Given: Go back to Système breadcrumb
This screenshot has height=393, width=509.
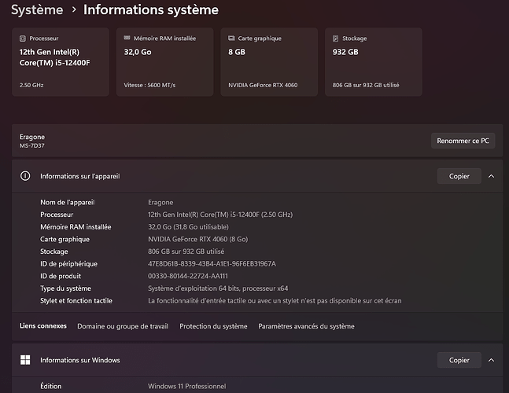Looking at the screenshot, I should pyautogui.click(x=37, y=9).
